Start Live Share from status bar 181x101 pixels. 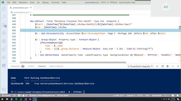click(63, 95)
